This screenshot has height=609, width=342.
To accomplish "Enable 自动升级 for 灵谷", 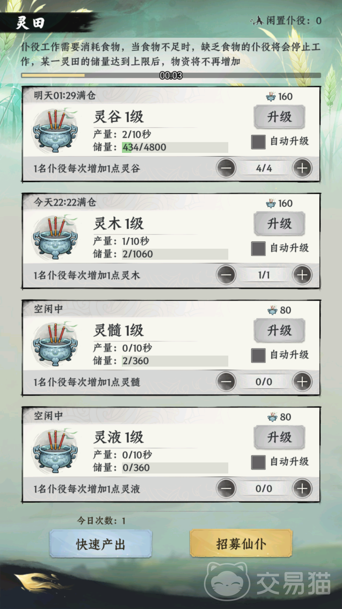I will [x=258, y=141].
